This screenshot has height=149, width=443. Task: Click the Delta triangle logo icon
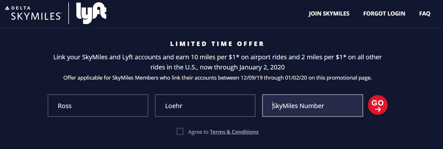7,8
